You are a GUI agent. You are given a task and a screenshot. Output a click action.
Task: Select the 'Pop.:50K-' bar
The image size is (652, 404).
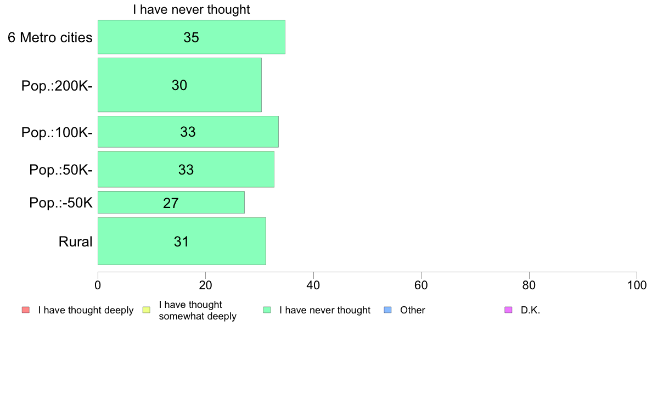pyautogui.click(x=186, y=169)
